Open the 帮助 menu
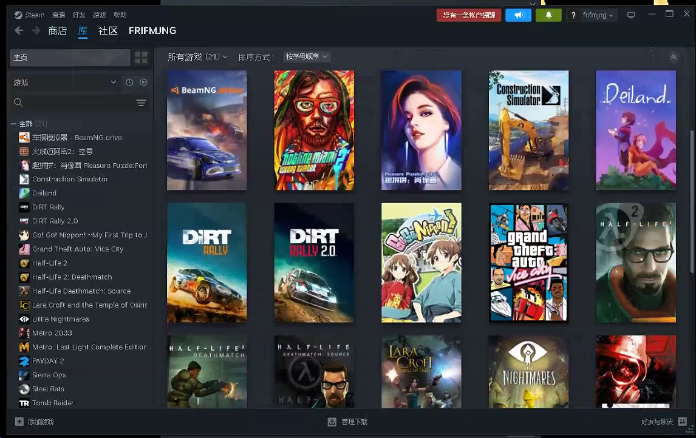Screen dimensions: 696x438 tap(120, 15)
